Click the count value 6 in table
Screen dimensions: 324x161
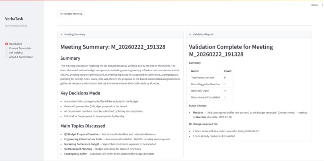228,78
